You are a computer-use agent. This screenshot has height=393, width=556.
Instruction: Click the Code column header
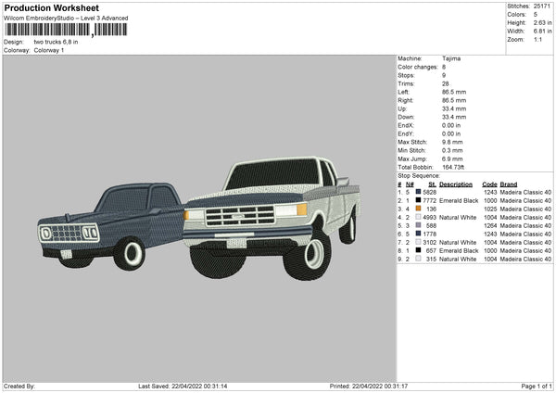[490, 184]
